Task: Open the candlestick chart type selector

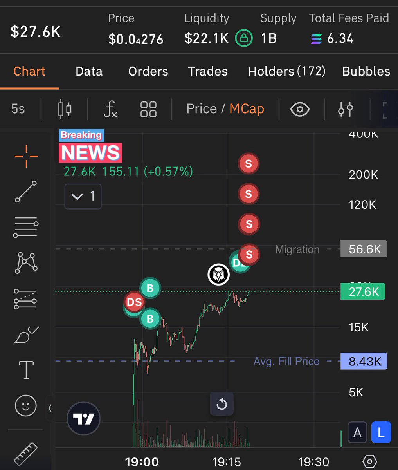Action: pos(65,109)
